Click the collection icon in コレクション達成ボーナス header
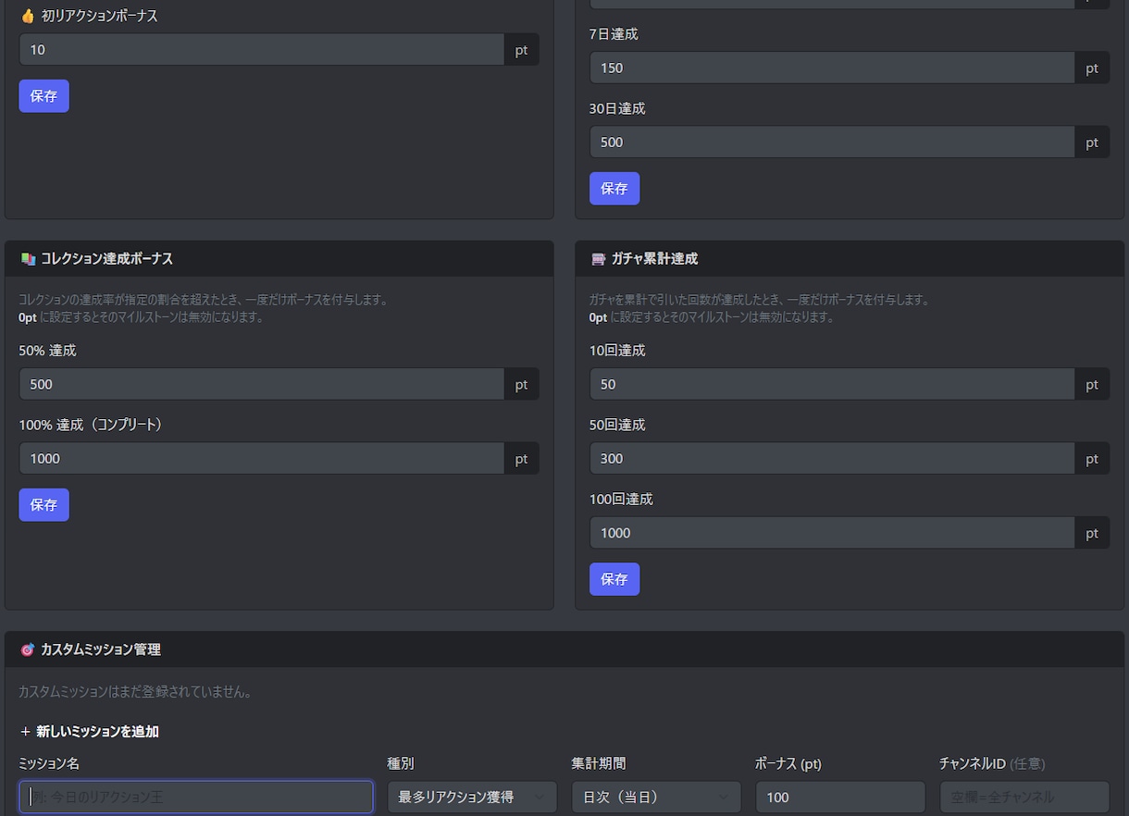 coord(28,259)
